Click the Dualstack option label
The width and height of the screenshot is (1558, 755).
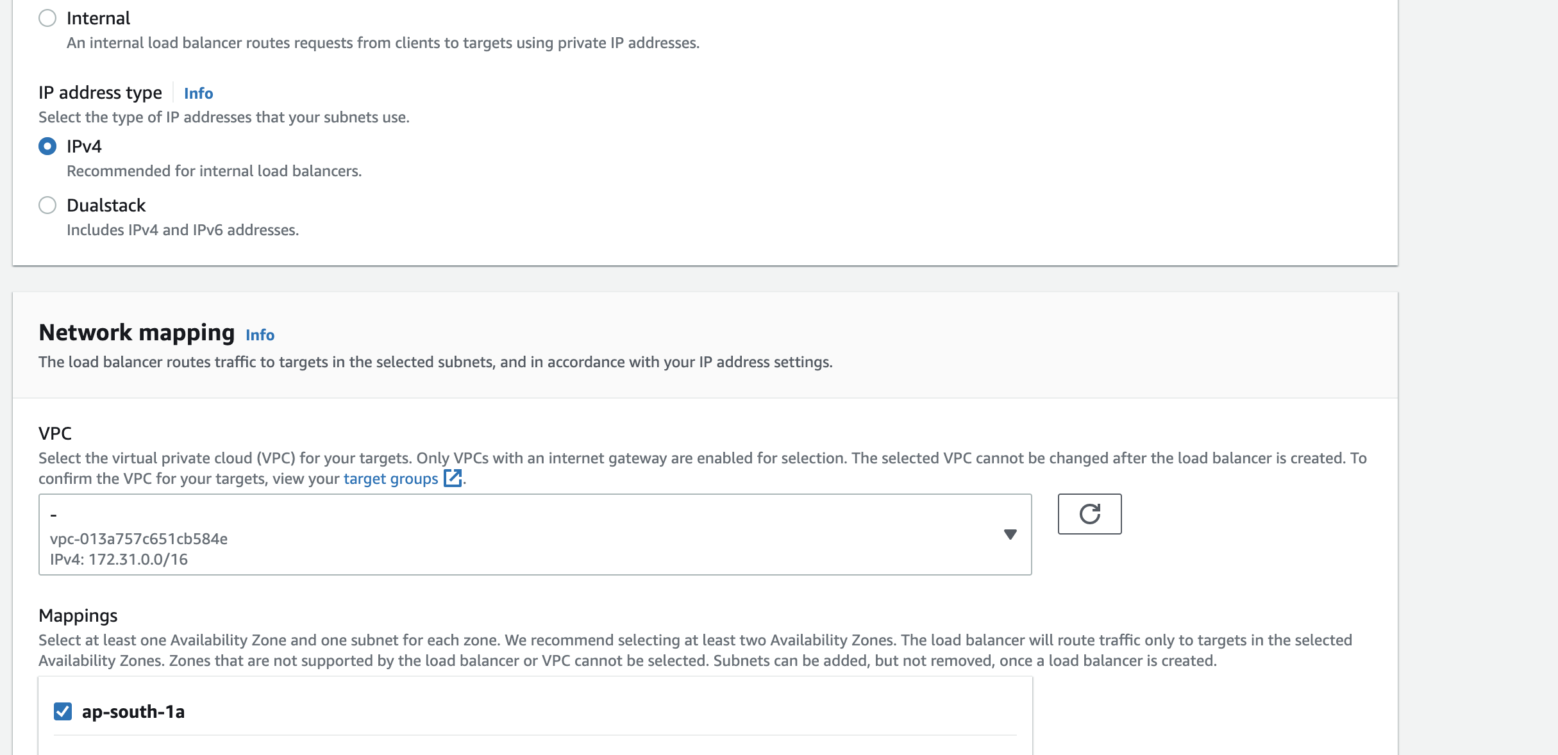click(x=106, y=204)
